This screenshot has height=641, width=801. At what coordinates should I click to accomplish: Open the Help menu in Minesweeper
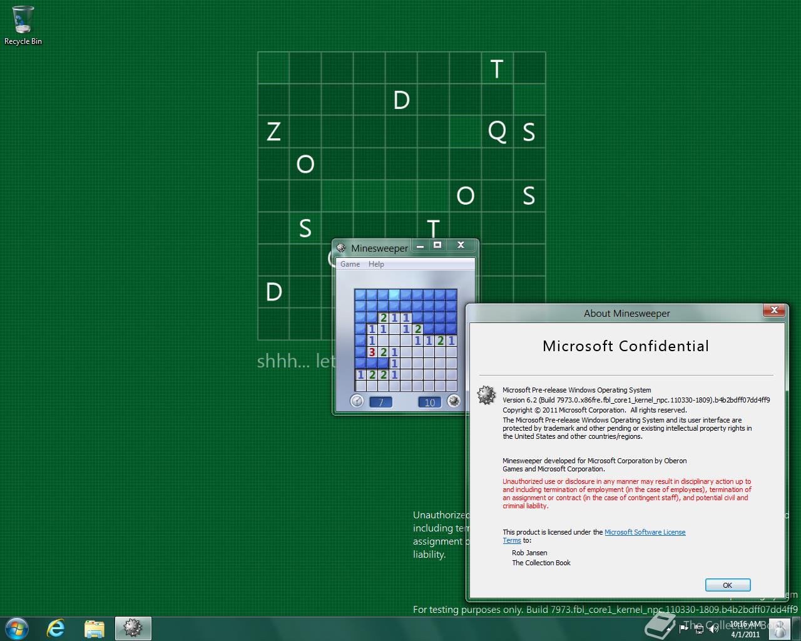point(376,264)
